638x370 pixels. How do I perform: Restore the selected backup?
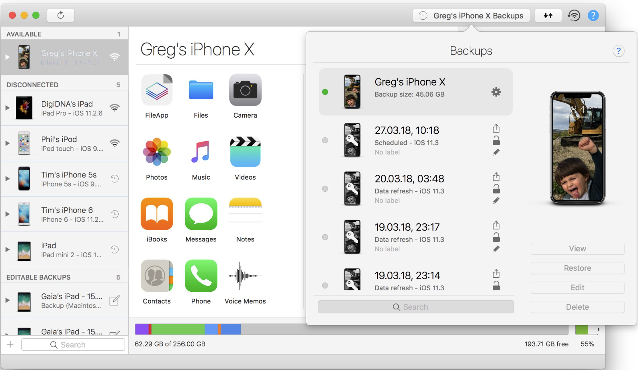[x=577, y=268]
